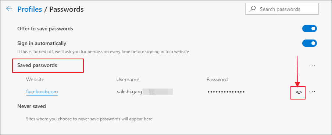Click the Website column header

click(x=35, y=80)
